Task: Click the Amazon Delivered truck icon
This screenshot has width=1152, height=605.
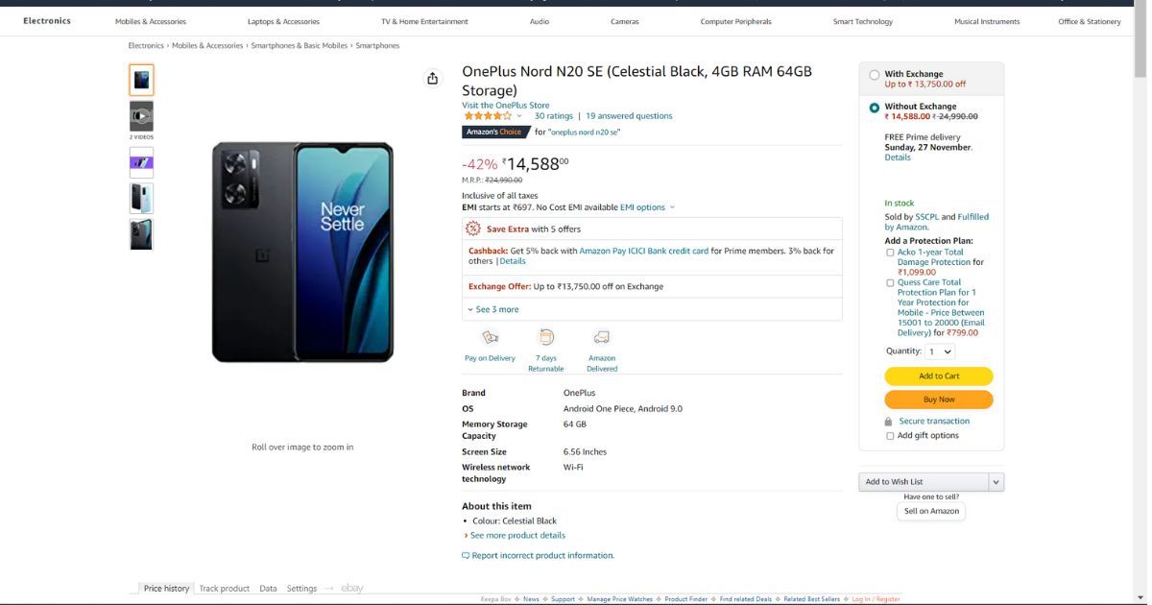Action: click(x=602, y=337)
